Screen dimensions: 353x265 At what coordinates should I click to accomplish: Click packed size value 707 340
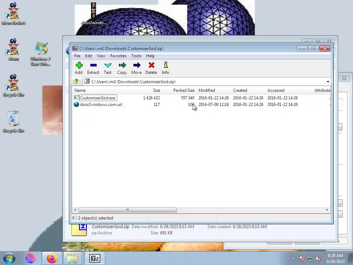click(x=187, y=98)
